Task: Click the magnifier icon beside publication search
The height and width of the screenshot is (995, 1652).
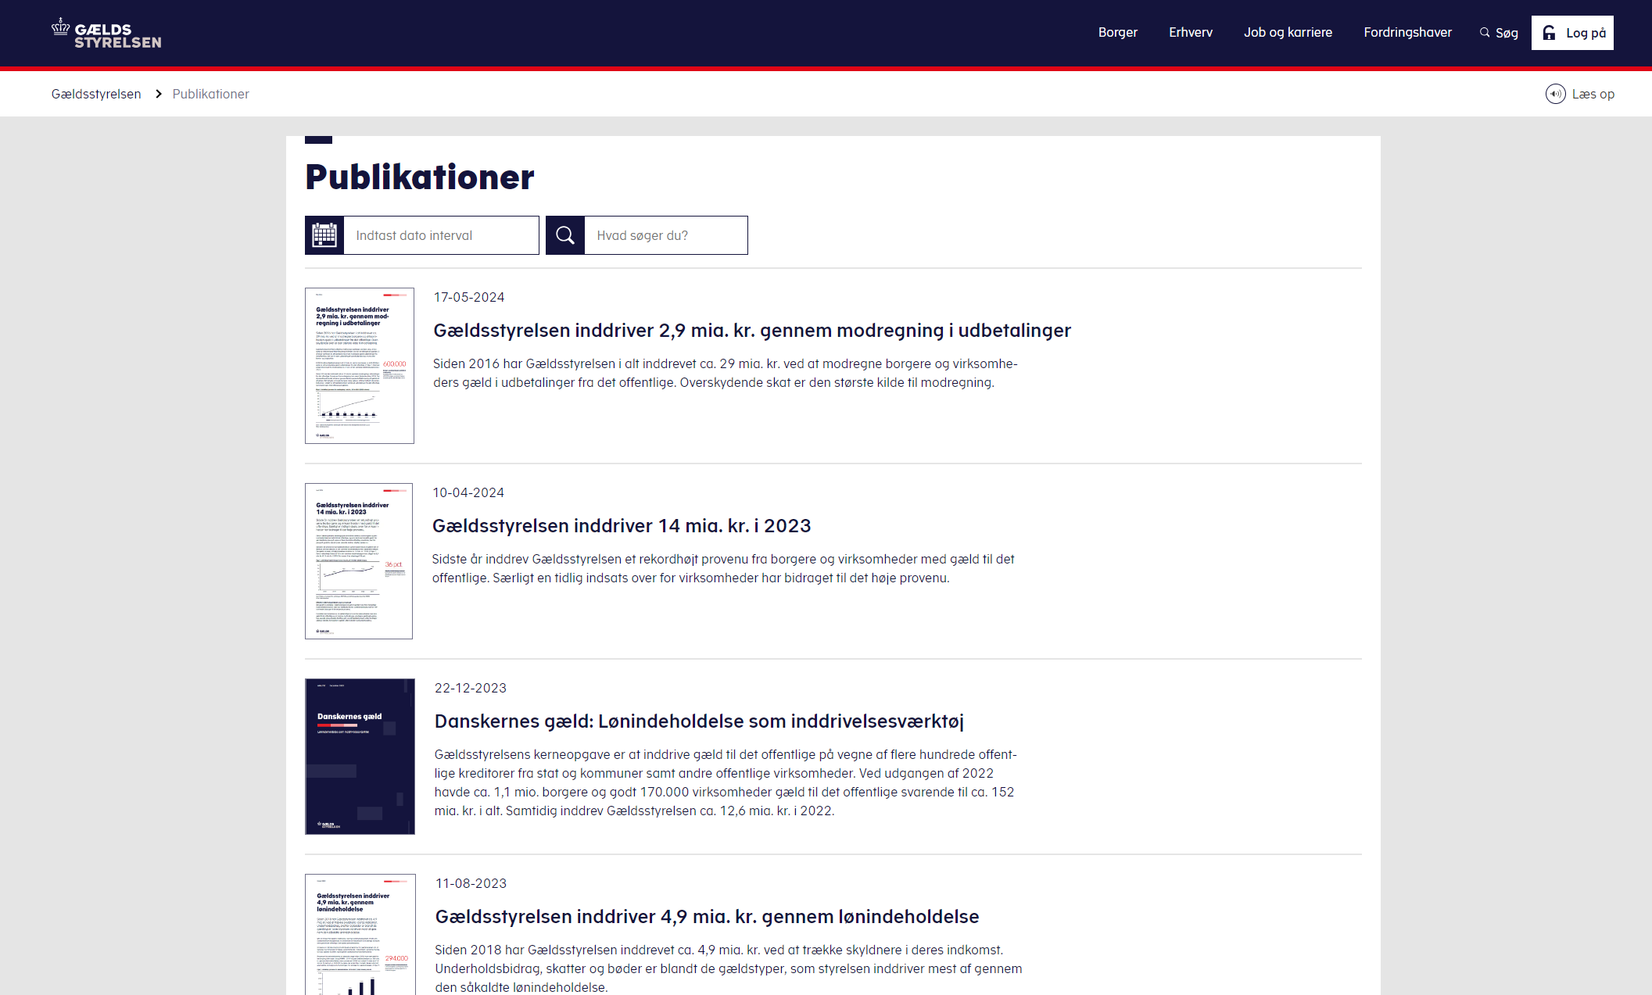Action: (x=565, y=235)
